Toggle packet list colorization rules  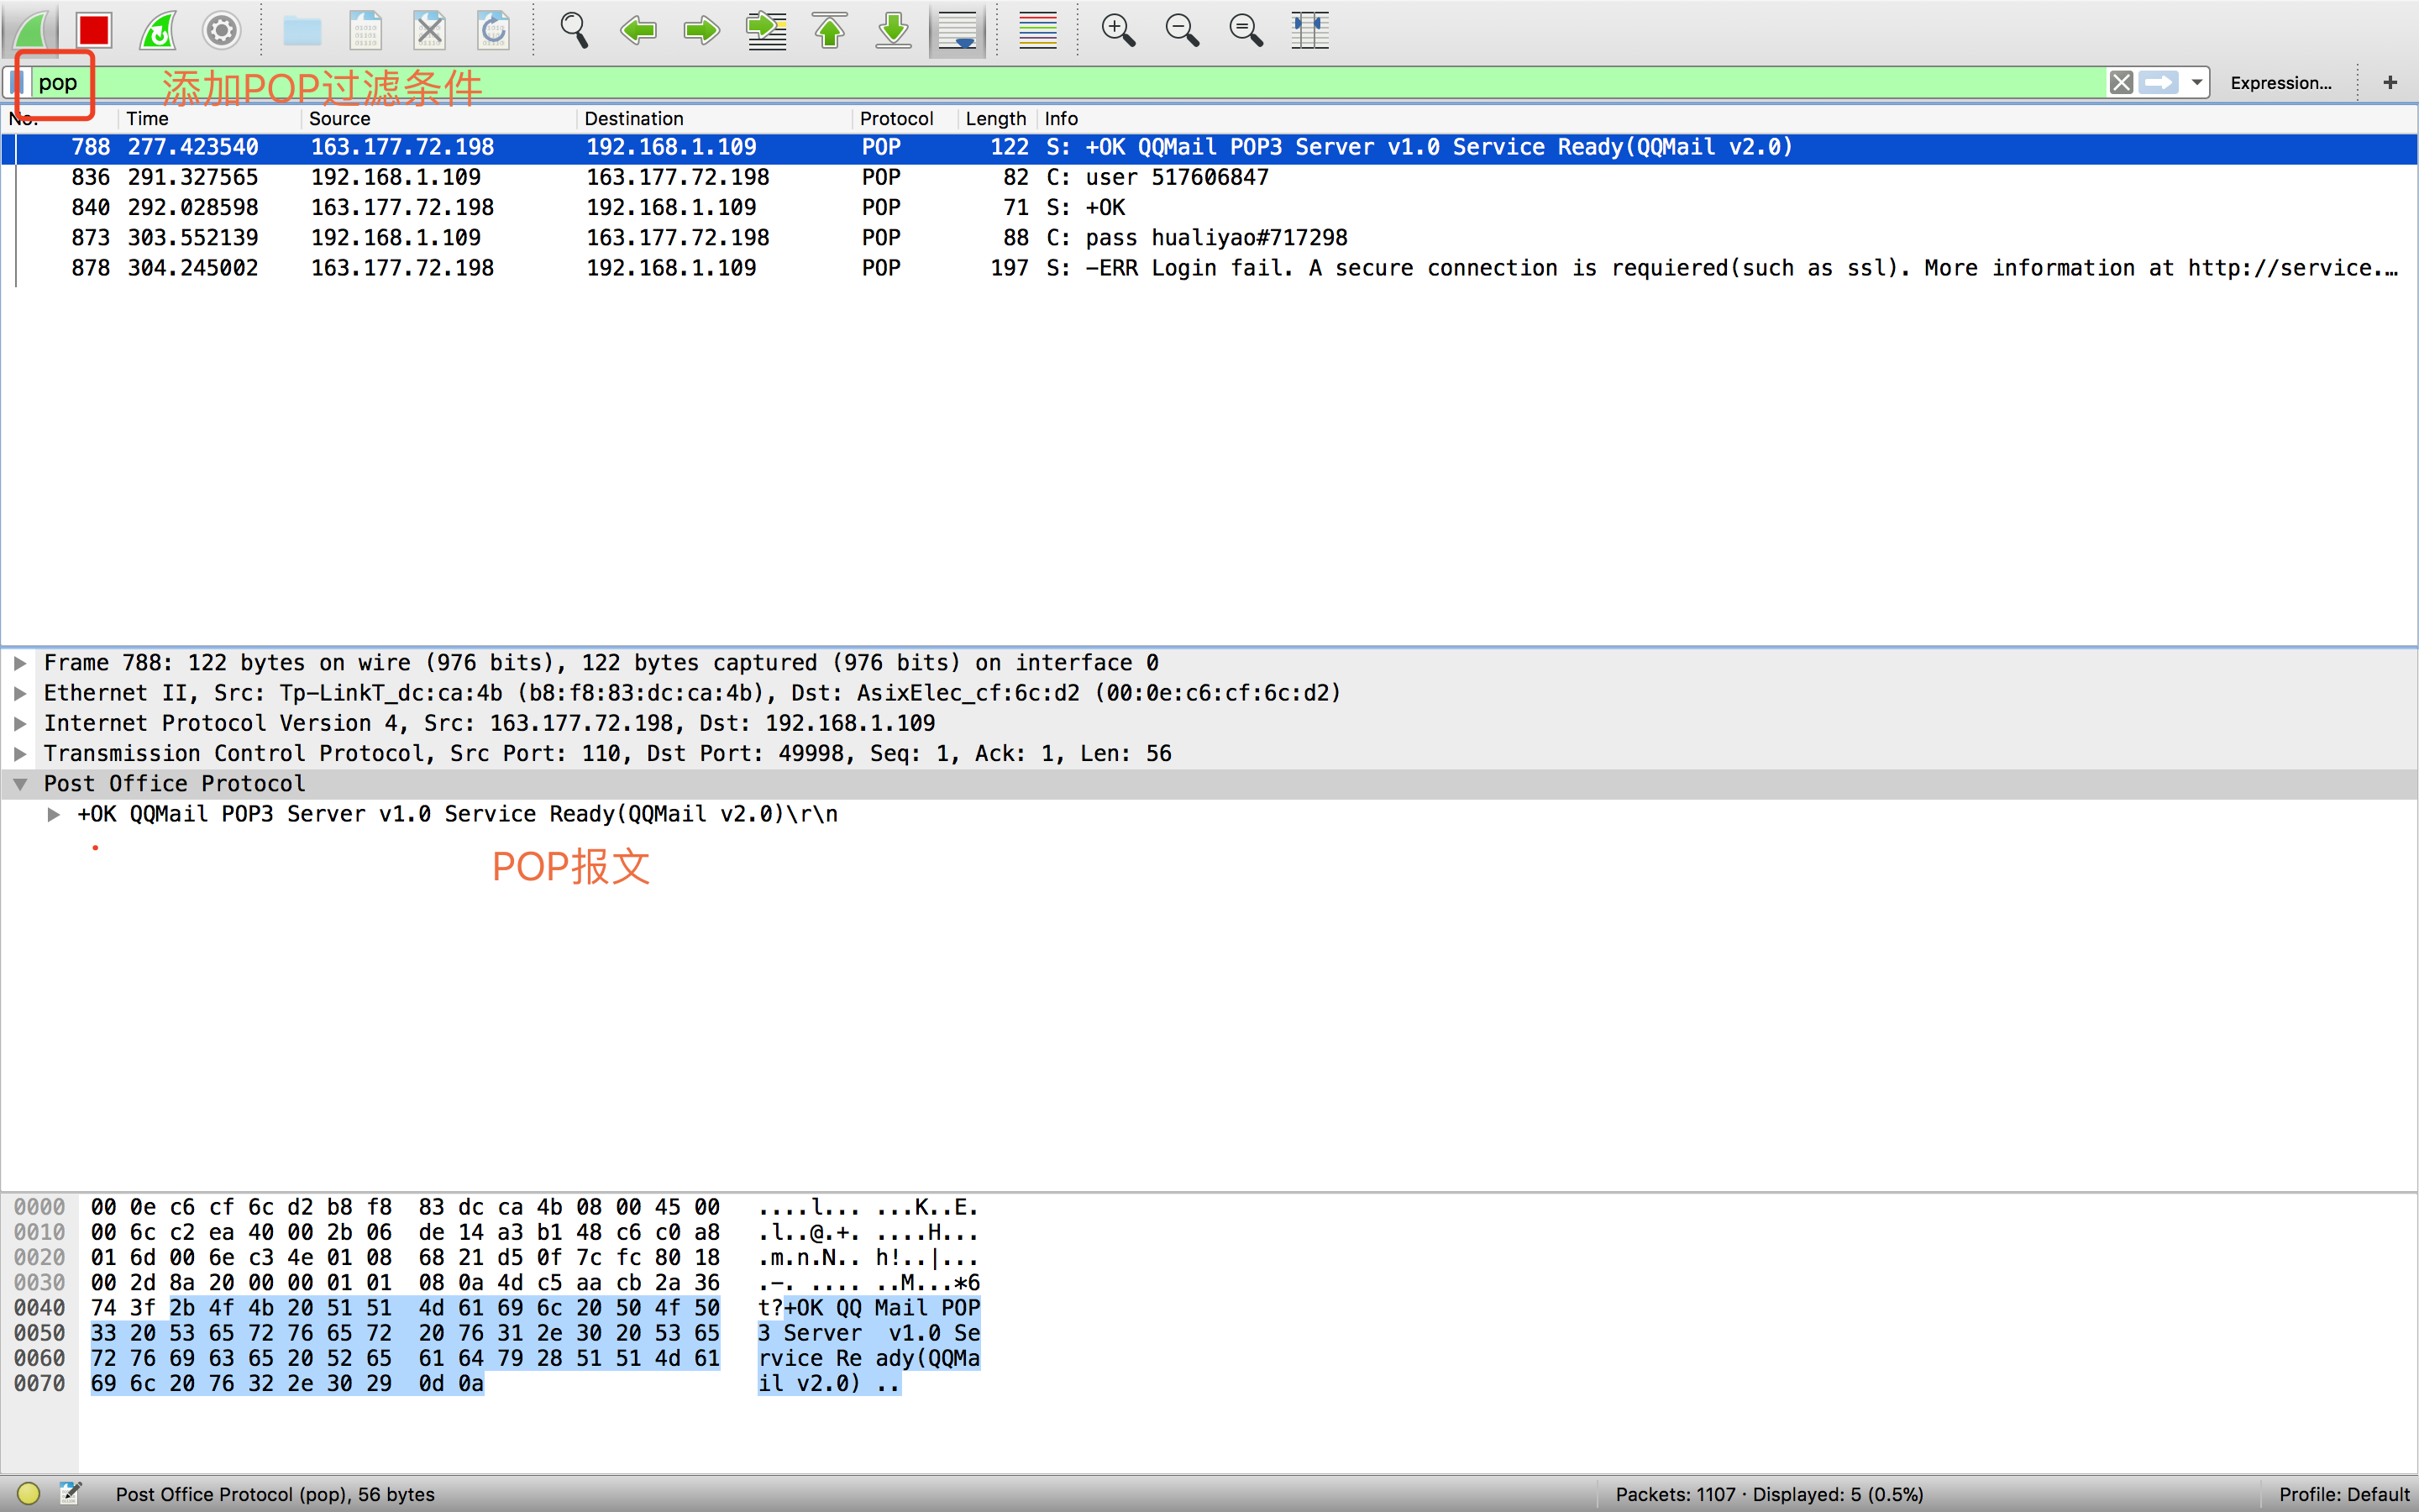click(x=1037, y=30)
